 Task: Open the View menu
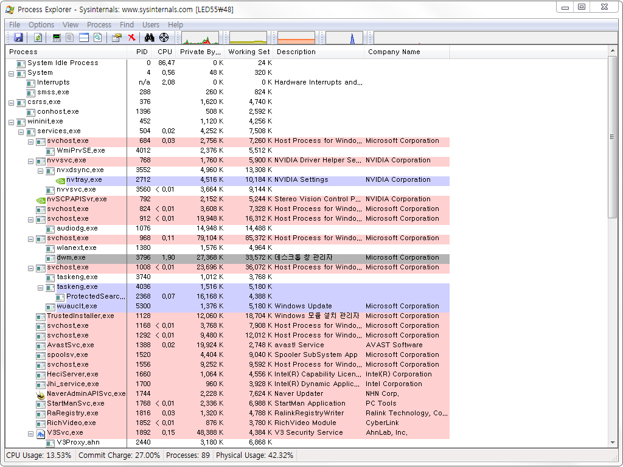(71, 24)
